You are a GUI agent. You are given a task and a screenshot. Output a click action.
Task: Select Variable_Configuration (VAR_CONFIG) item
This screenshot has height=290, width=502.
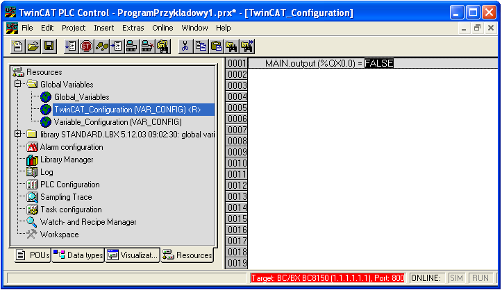[x=118, y=122]
